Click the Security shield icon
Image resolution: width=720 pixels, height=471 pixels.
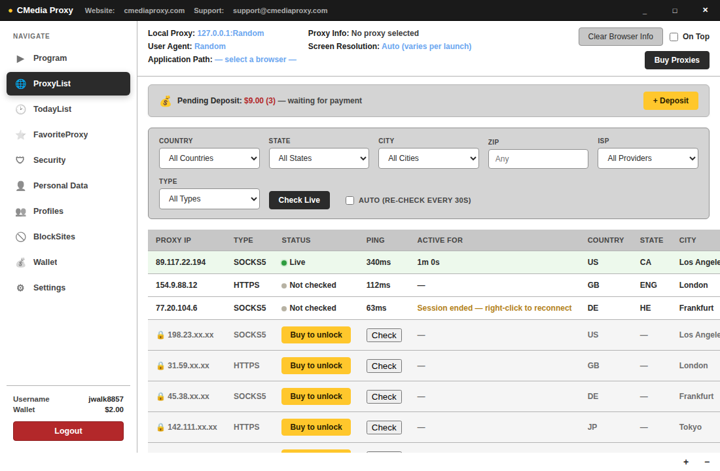pyautogui.click(x=20, y=160)
